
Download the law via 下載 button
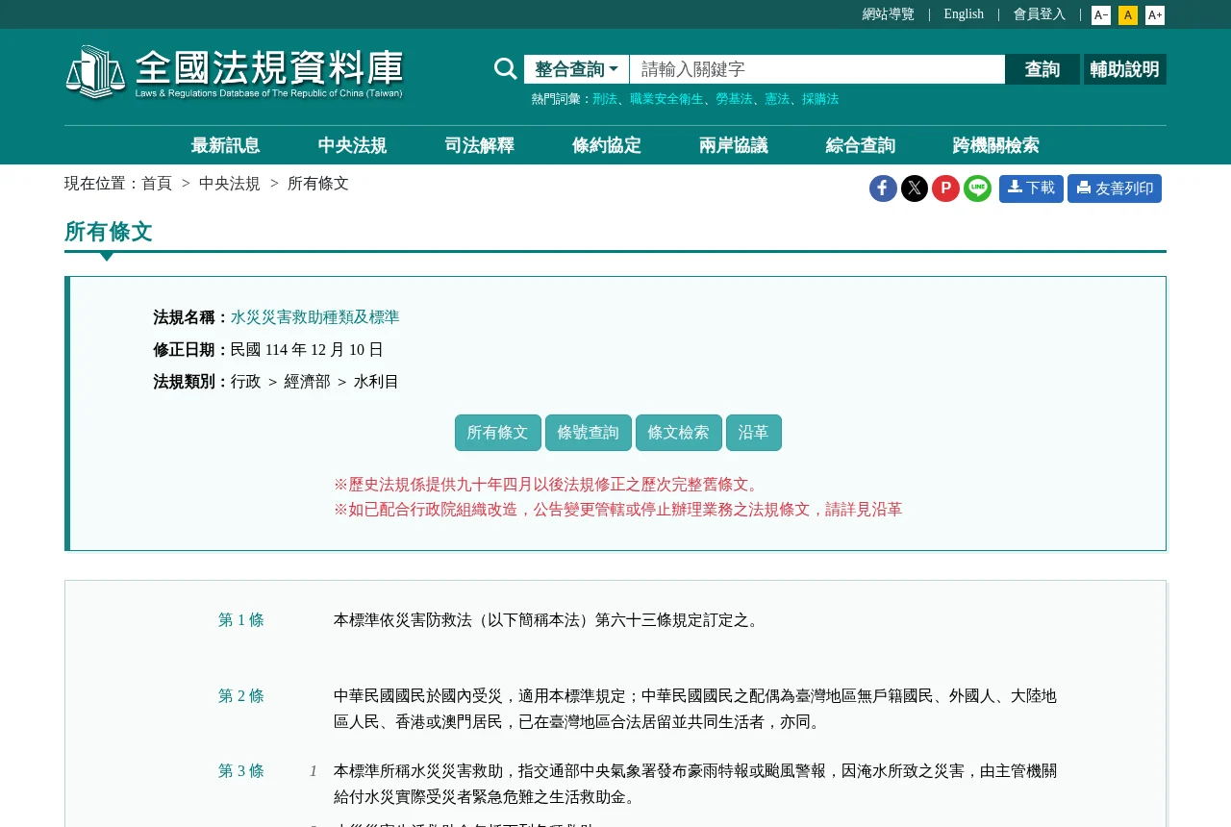coord(1031,188)
